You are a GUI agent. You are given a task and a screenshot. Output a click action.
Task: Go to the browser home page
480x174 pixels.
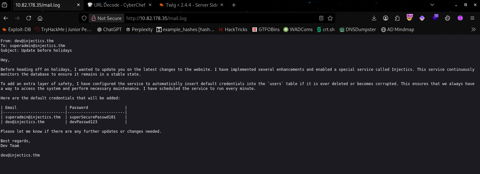[x=40, y=18]
